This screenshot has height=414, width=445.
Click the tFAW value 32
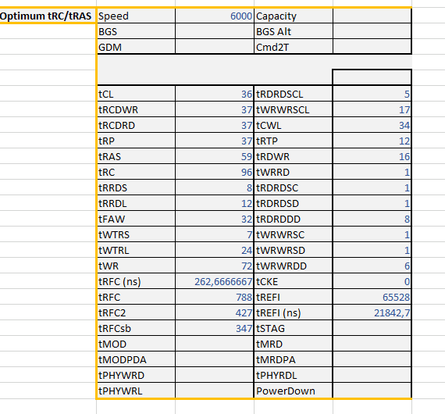215,219
